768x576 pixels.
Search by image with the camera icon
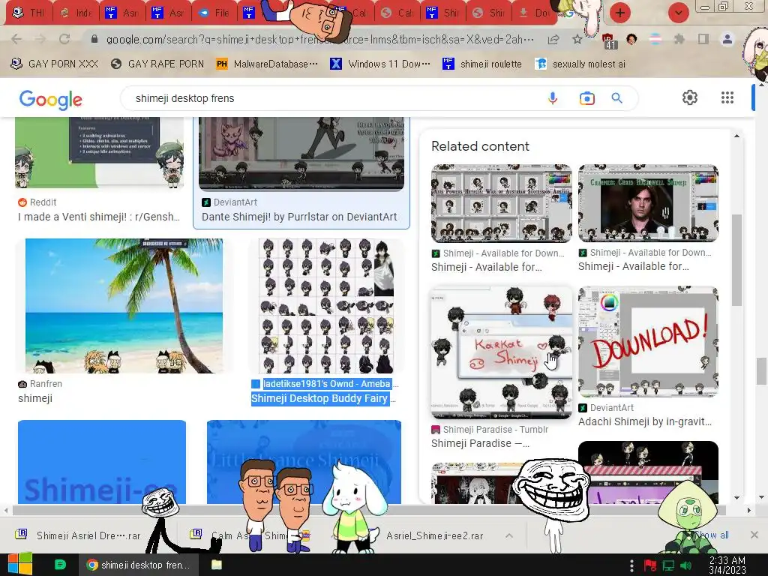pos(586,98)
